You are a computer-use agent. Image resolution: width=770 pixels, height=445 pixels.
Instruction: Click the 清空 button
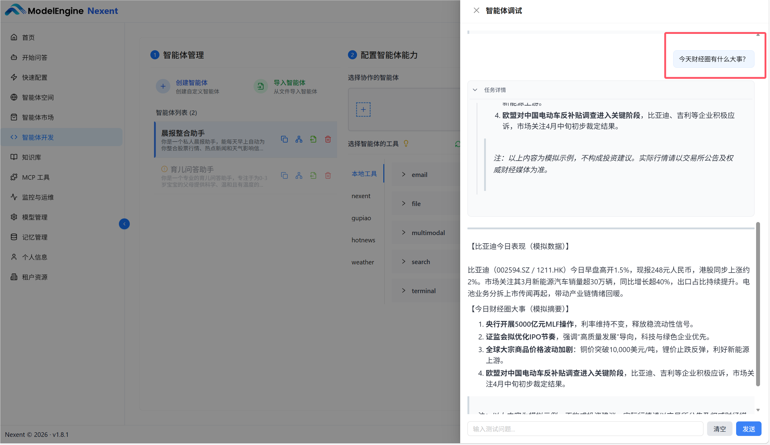point(719,429)
